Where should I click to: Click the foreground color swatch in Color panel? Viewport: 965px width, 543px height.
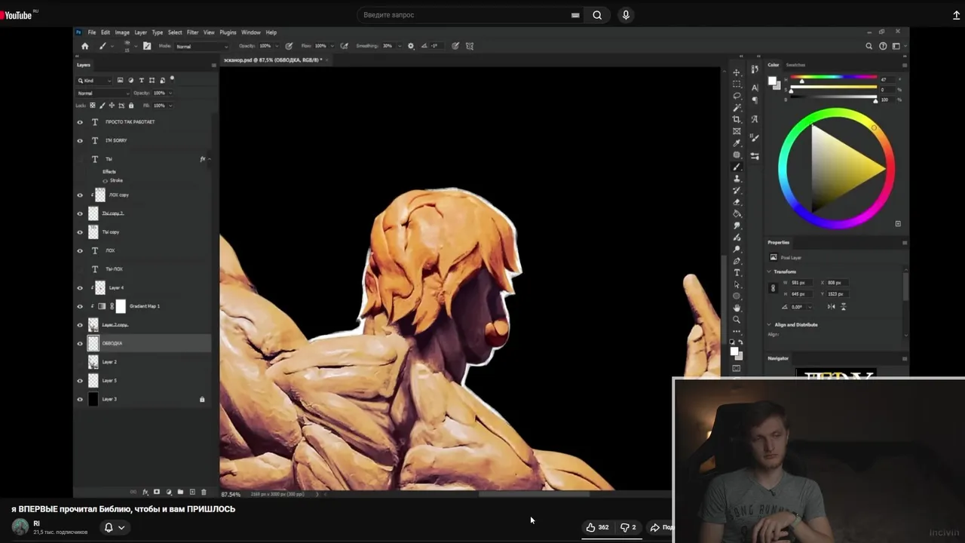[x=772, y=81]
